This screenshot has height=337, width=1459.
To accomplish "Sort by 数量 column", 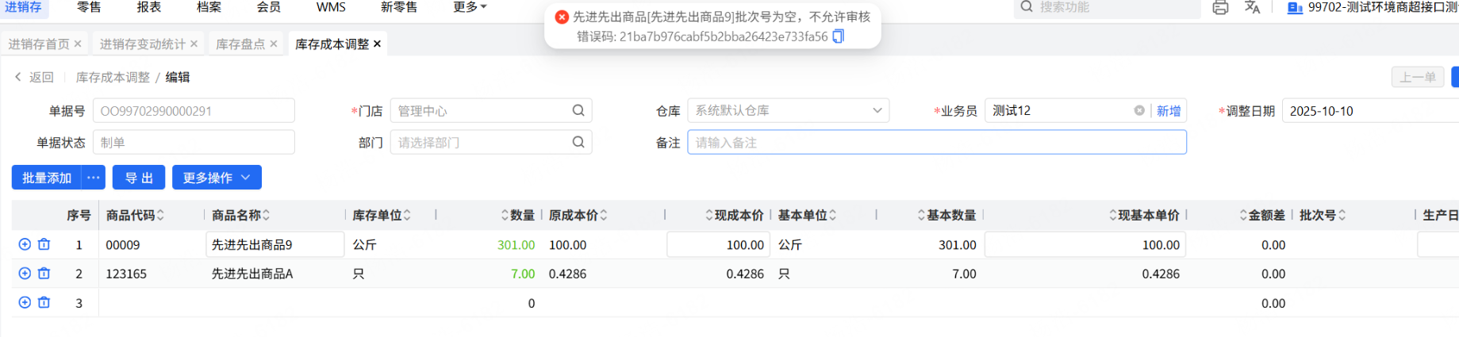I will 505,216.
